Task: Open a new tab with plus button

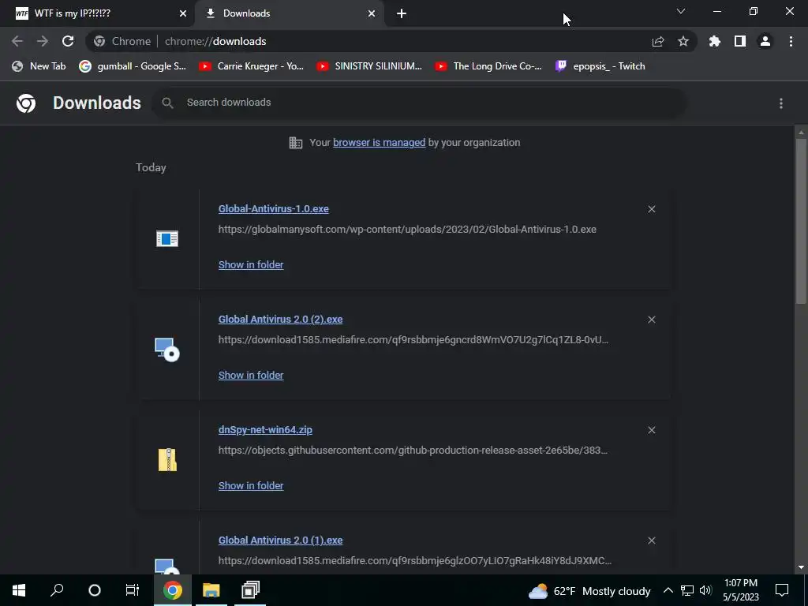Action: 402,13
